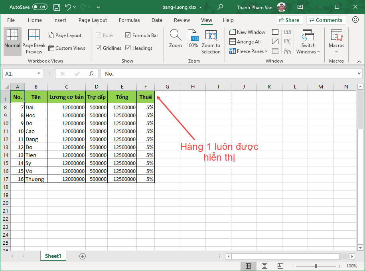Viewport: 365px width, 271px height.
Task: Click the Share button
Action: point(289,20)
